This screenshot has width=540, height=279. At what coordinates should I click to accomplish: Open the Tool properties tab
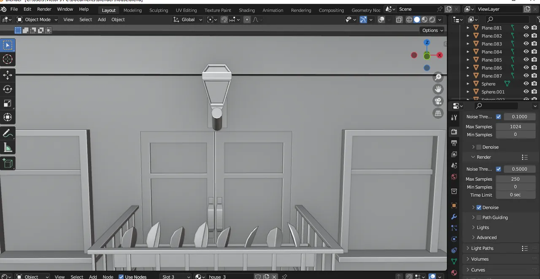[x=454, y=118]
